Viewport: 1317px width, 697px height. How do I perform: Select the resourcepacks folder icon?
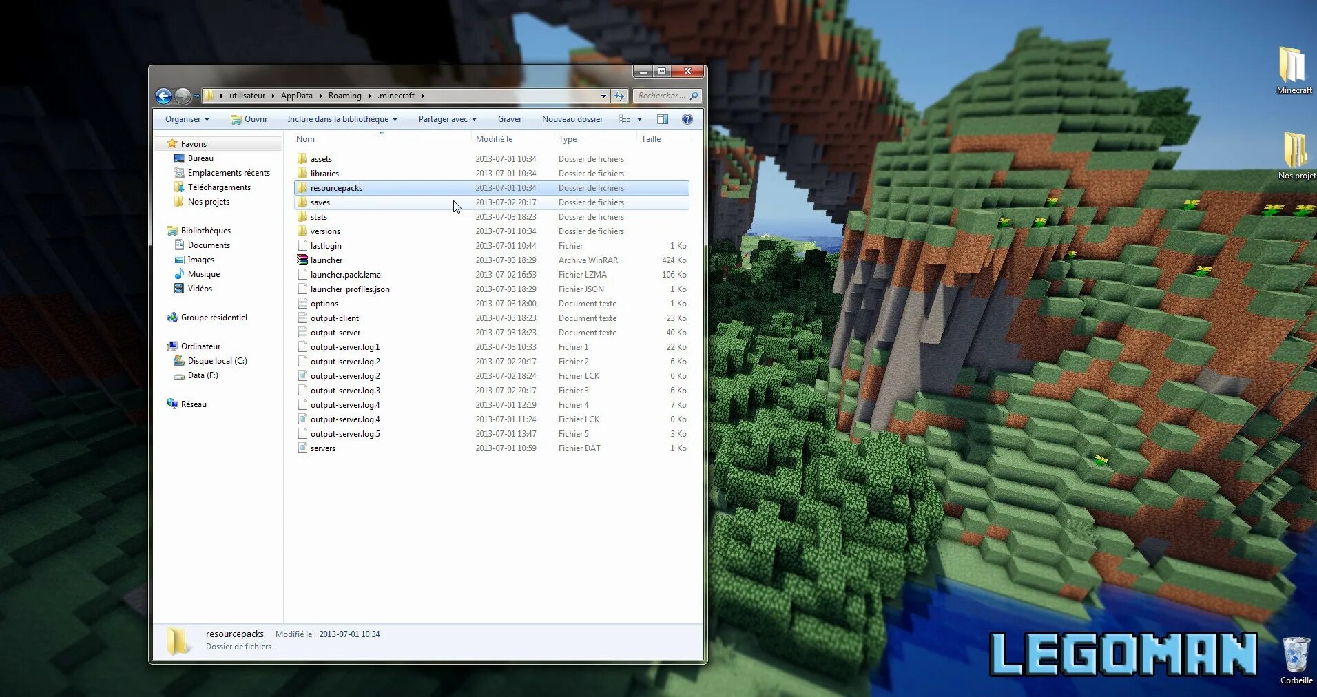(x=302, y=187)
